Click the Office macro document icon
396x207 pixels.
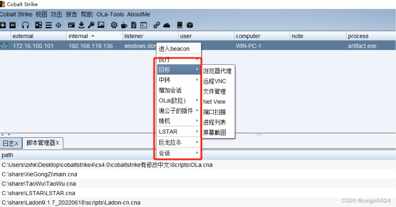coord(134,25)
